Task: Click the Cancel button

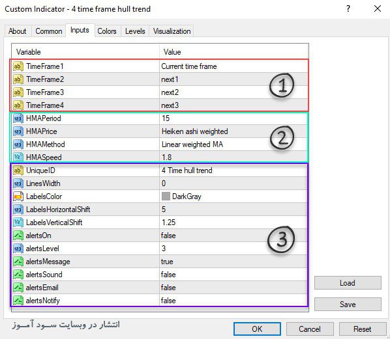Action: (x=310, y=329)
